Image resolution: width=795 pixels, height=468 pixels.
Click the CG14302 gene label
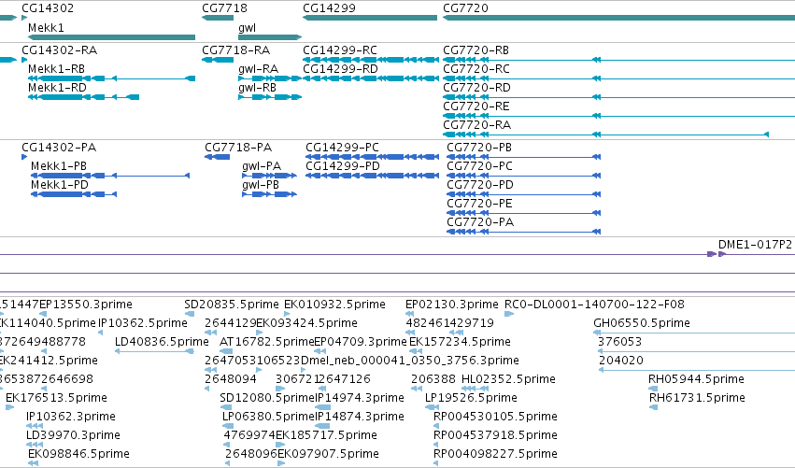pos(48,8)
